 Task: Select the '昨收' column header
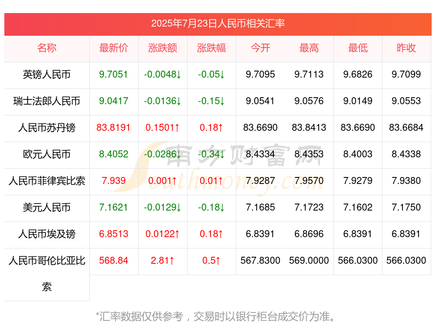tap(406, 48)
